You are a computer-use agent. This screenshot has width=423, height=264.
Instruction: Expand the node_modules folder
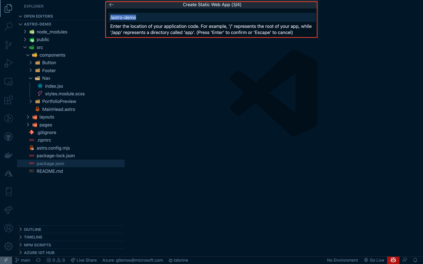coord(71,32)
